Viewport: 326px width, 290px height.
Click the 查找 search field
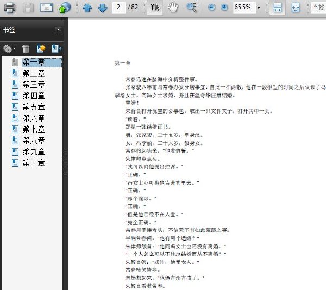coord(318,8)
